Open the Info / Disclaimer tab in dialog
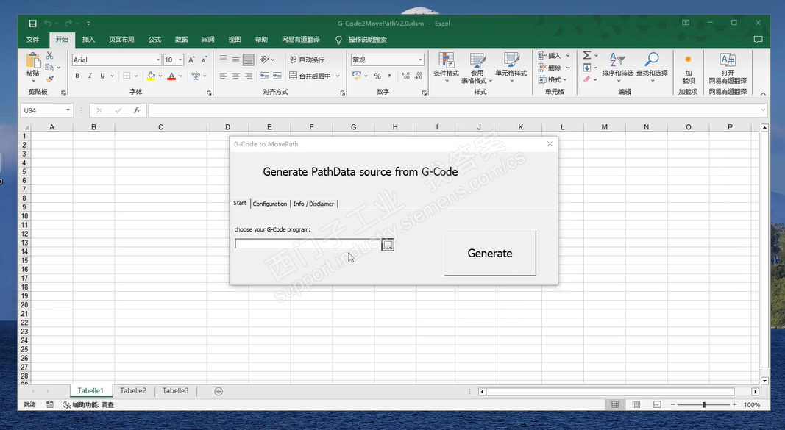Screen dimensions: 785x430 click(x=313, y=204)
